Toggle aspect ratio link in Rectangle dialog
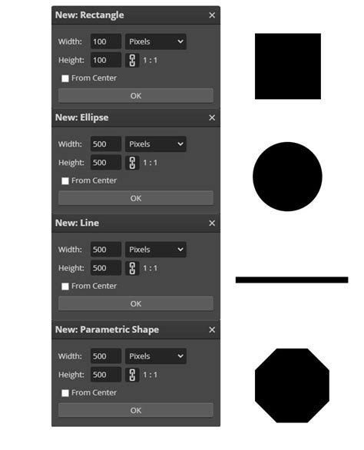 pos(132,60)
